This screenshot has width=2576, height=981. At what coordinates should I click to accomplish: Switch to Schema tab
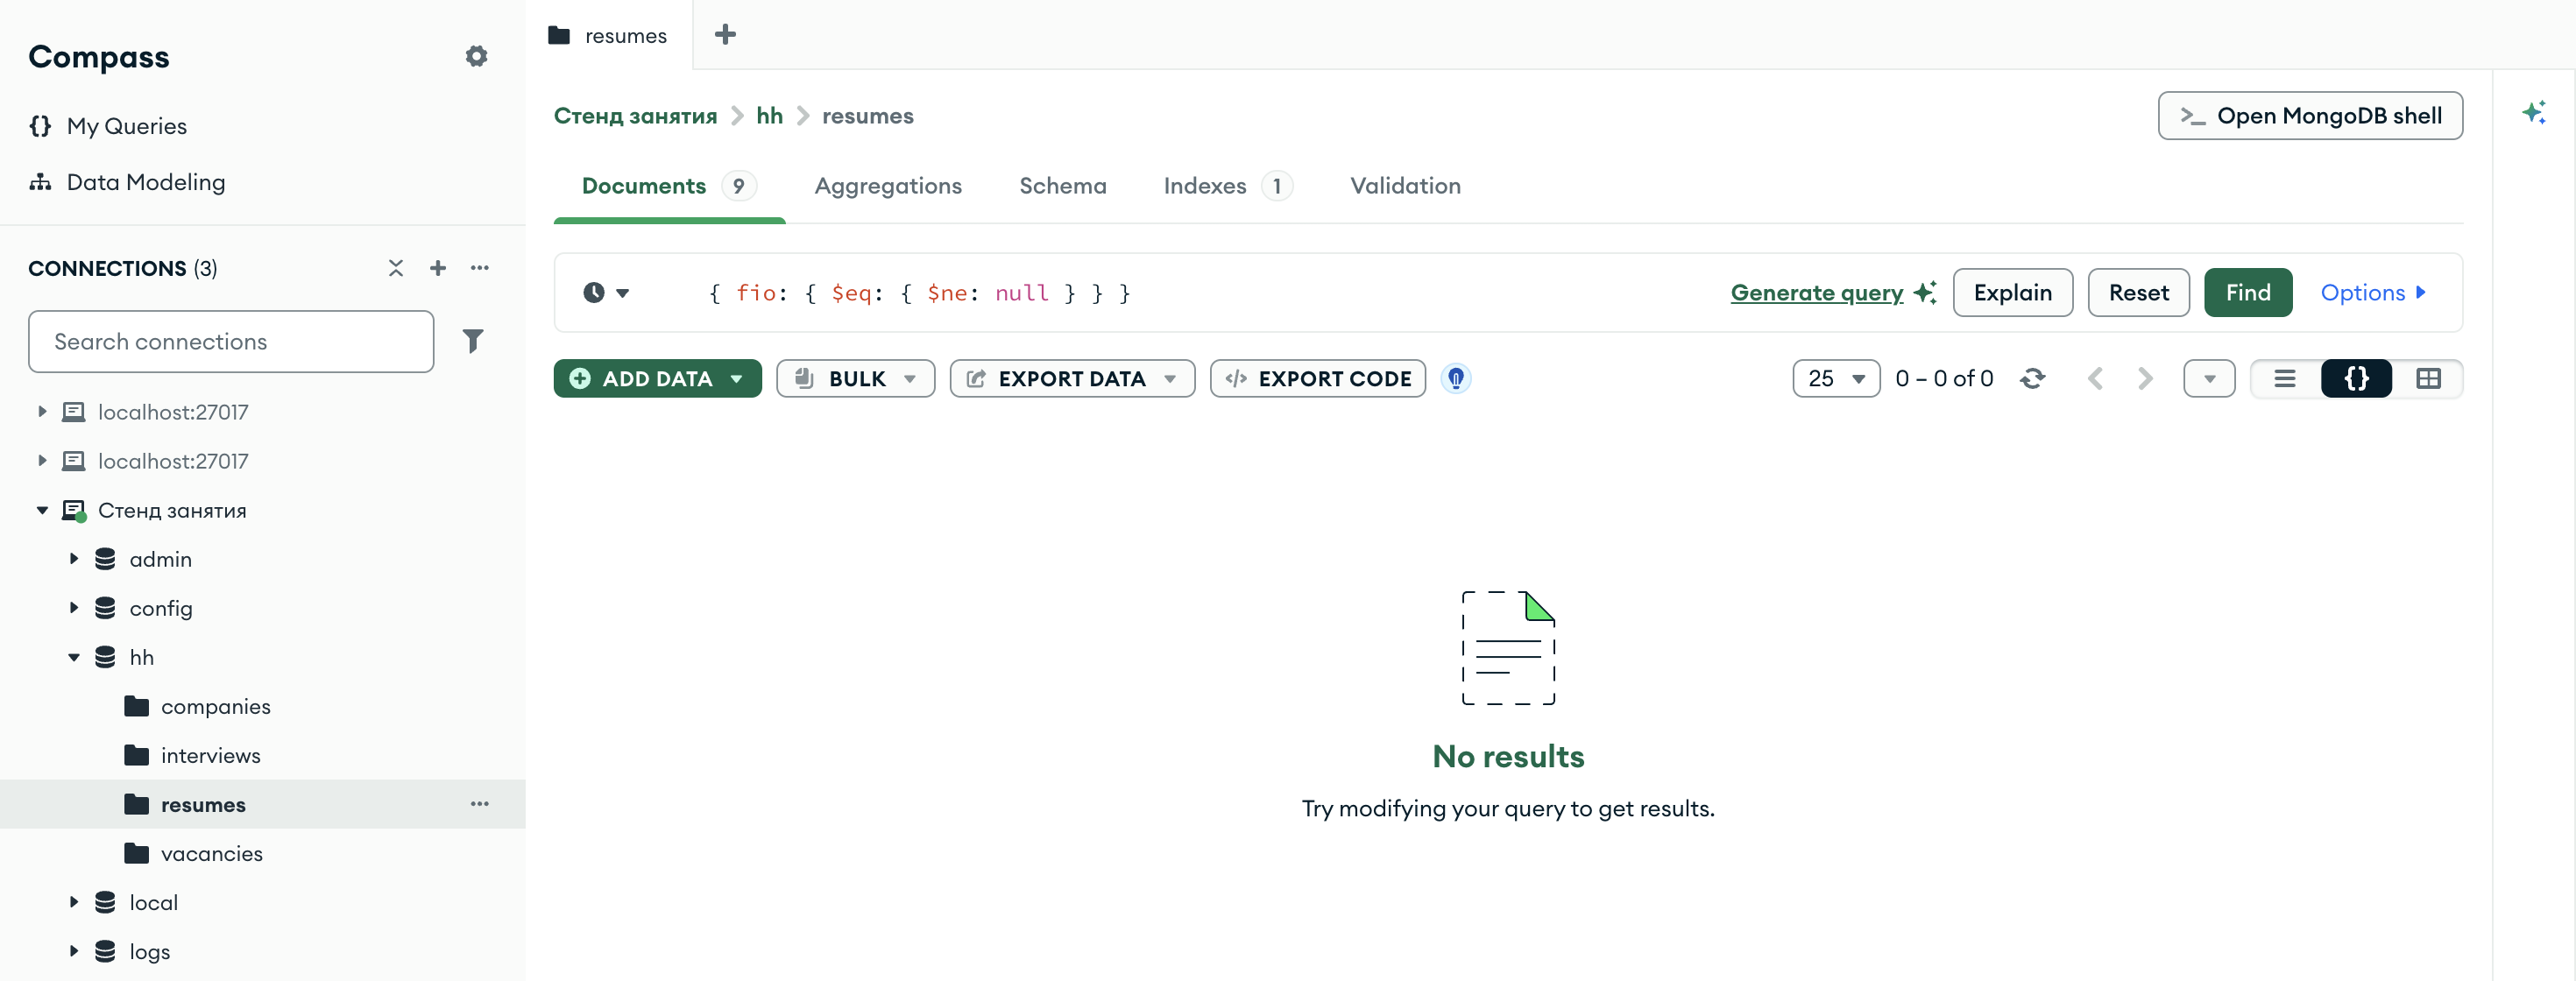click(x=1063, y=186)
